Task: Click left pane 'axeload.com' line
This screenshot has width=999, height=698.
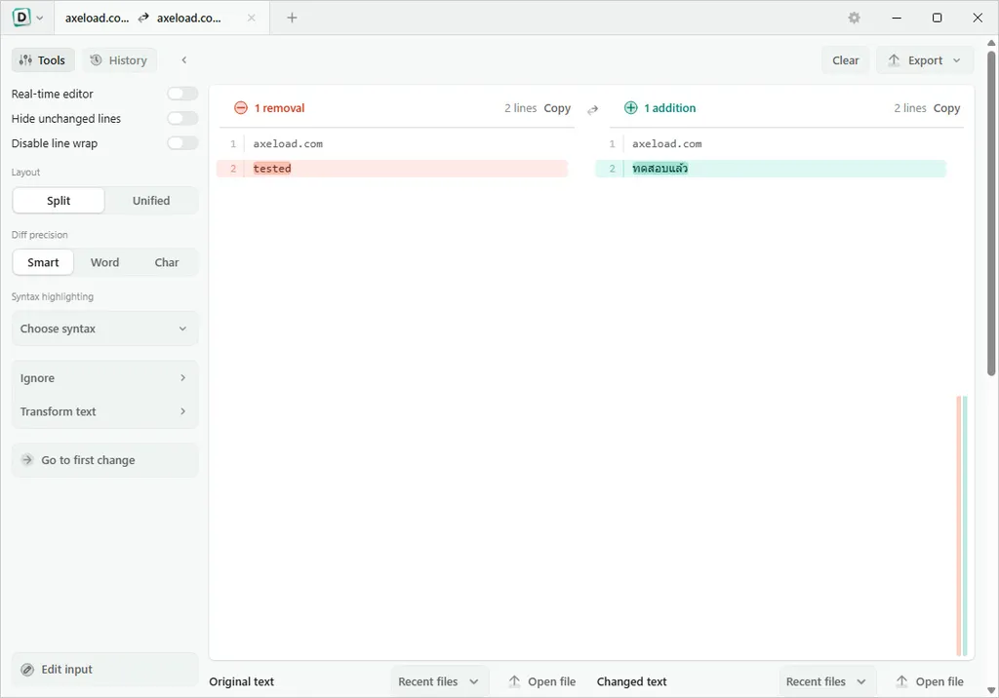Action: click(288, 144)
